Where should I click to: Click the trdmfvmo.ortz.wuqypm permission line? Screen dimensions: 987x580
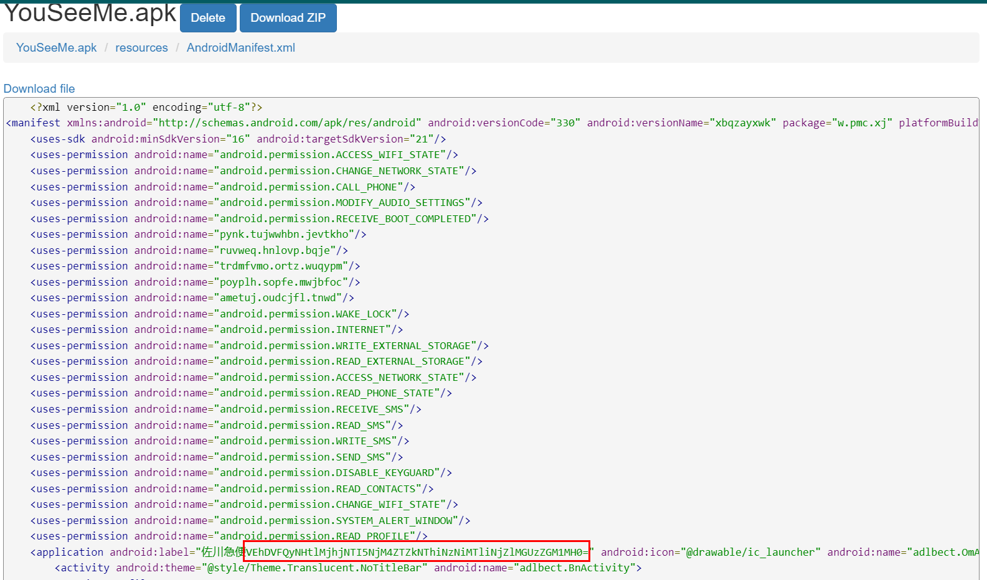tap(196, 266)
